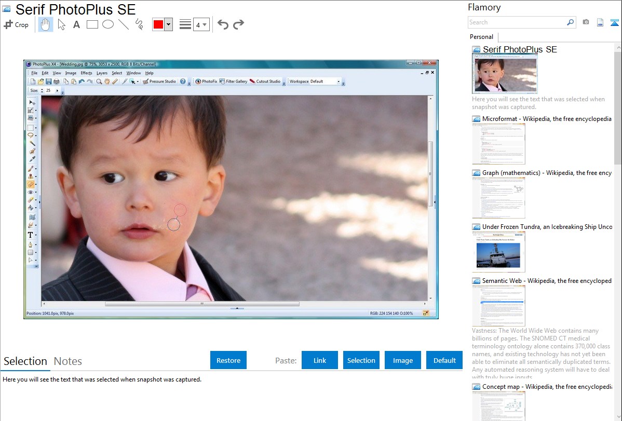Open the Microformat Wikipedia snapshot thumbnail
The height and width of the screenshot is (421, 622).
tap(498, 144)
